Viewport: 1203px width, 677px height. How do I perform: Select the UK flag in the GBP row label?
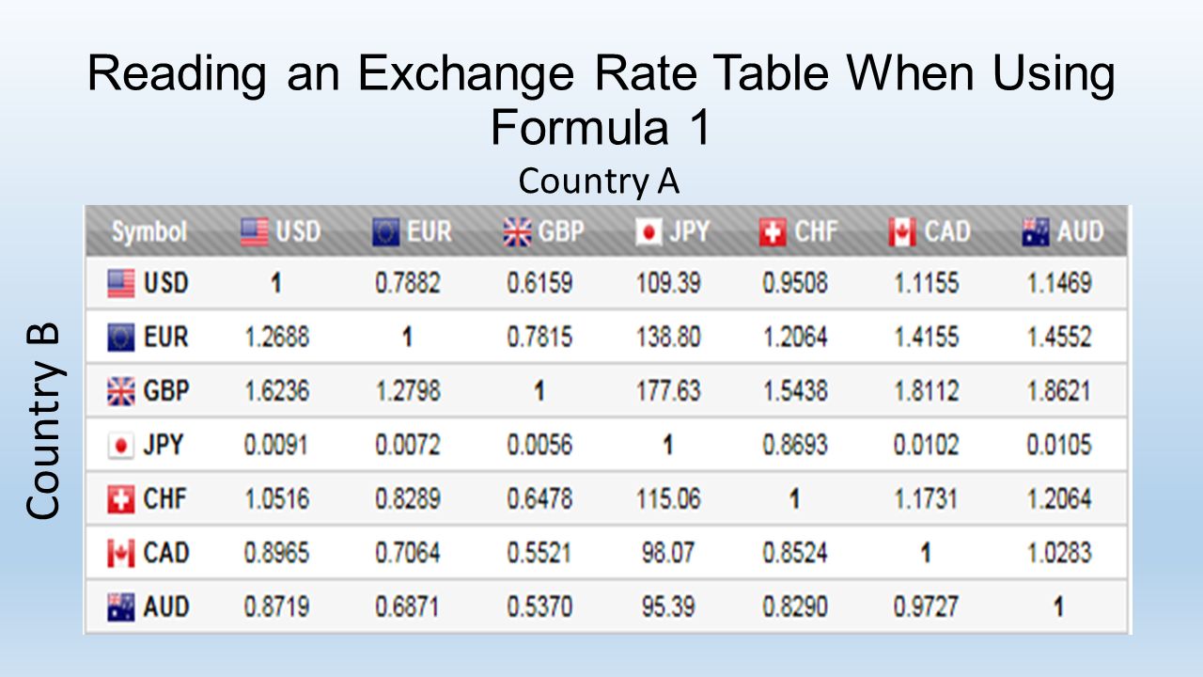(121, 390)
